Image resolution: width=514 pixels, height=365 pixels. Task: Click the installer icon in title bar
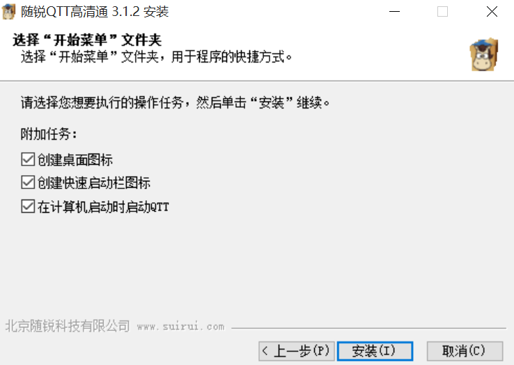click(x=8, y=12)
